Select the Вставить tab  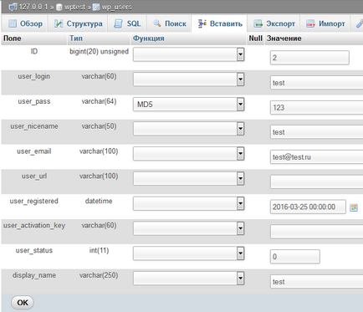pyautogui.click(x=220, y=23)
